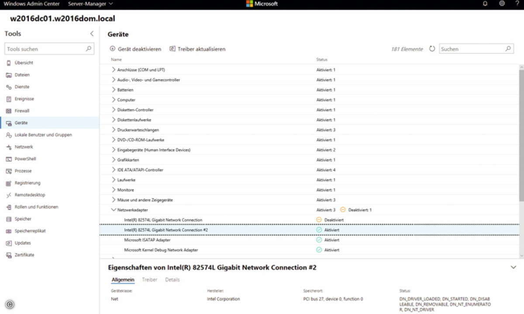Select Eingabegeräte (Human Interface Devices) row
Image resolution: width=524 pixels, height=314 pixels.
(x=309, y=150)
